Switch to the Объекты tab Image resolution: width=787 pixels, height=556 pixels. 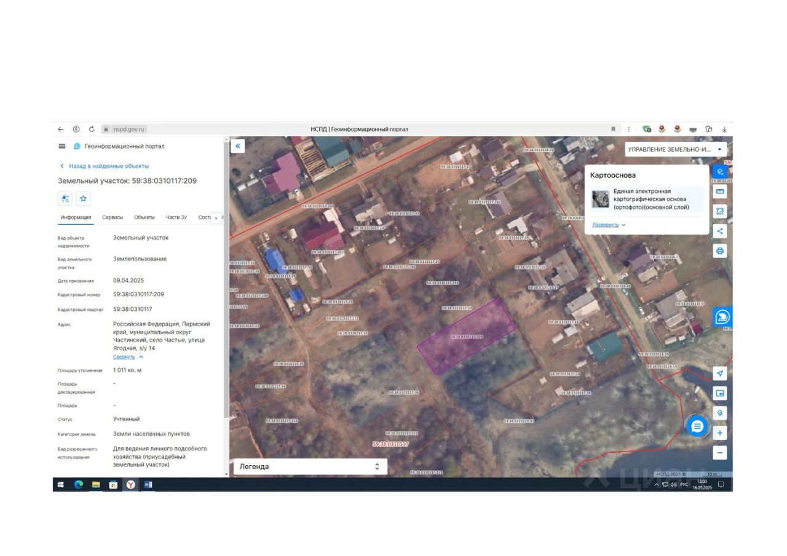[x=144, y=217]
